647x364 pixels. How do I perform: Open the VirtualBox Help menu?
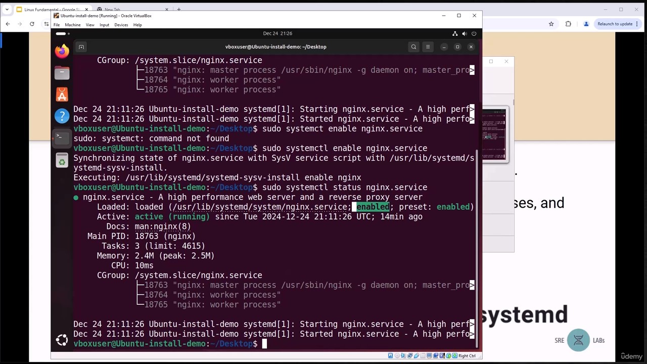click(137, 25)
